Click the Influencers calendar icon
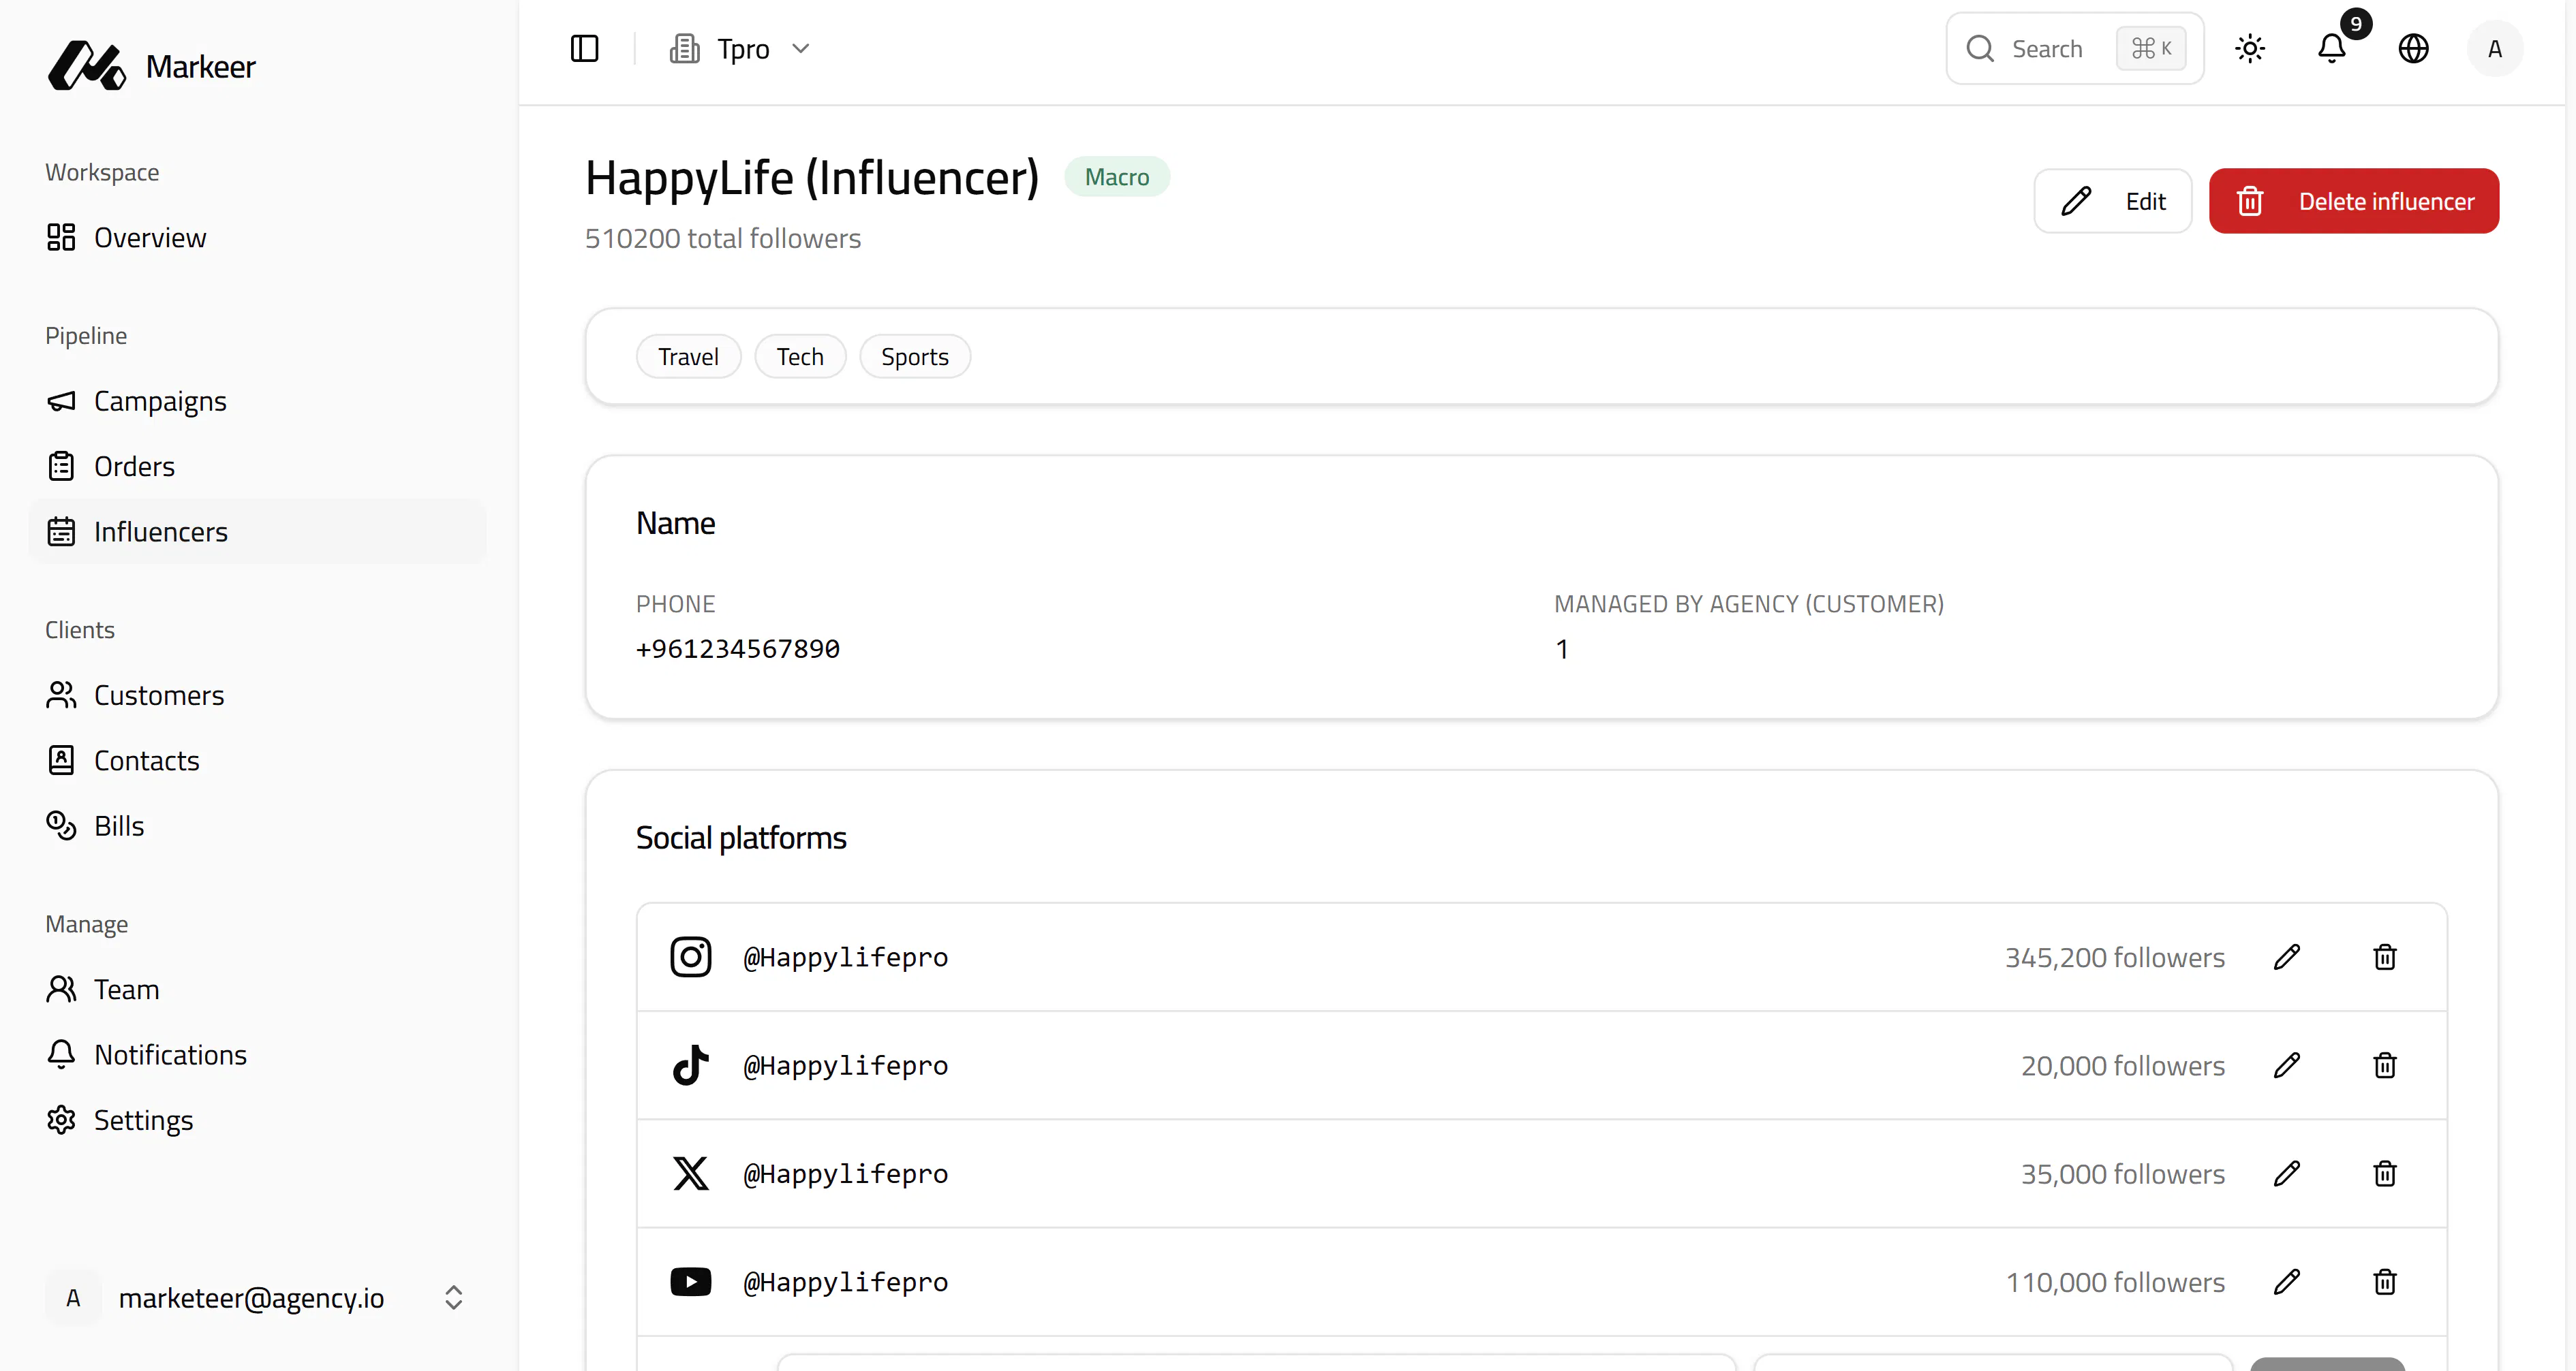This screenshot has width=2576, height=1371. (61, 532)
